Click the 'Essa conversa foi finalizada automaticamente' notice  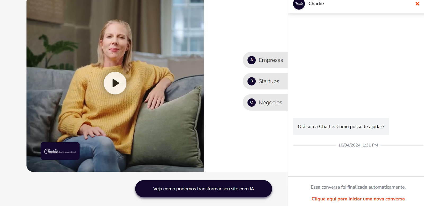[x=358, y=187]
